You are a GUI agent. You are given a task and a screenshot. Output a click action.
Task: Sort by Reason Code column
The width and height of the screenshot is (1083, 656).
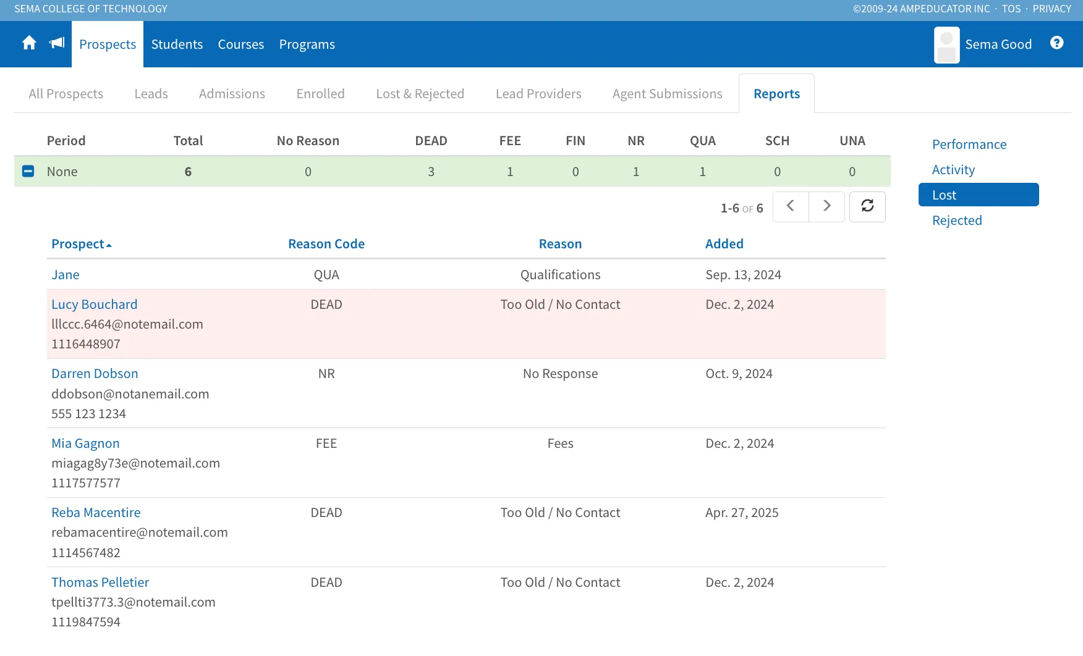[x=326, y=244]
